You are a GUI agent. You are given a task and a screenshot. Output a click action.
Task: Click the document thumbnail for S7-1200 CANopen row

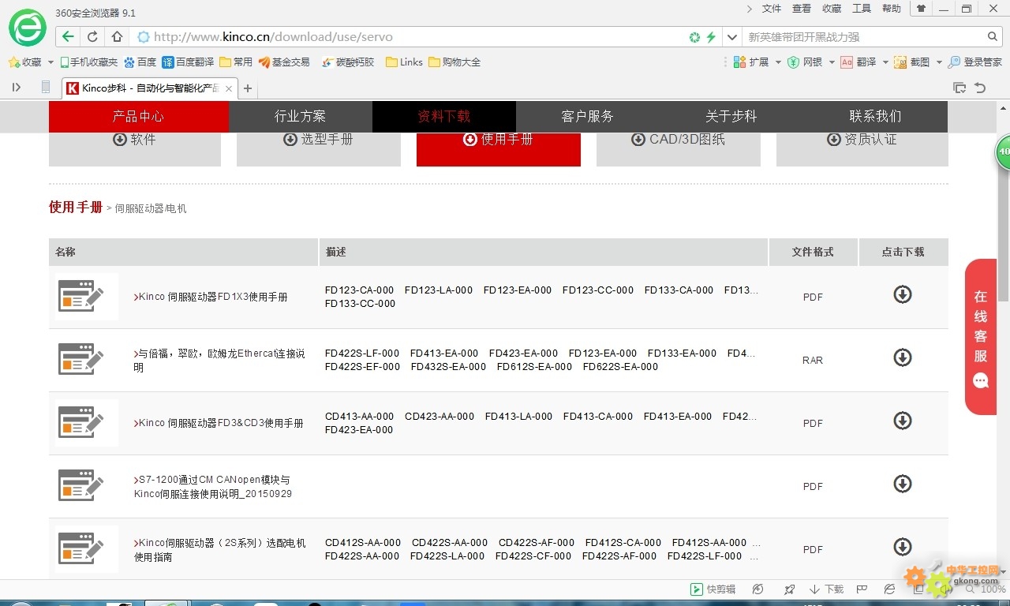click(x=86, y=486)
